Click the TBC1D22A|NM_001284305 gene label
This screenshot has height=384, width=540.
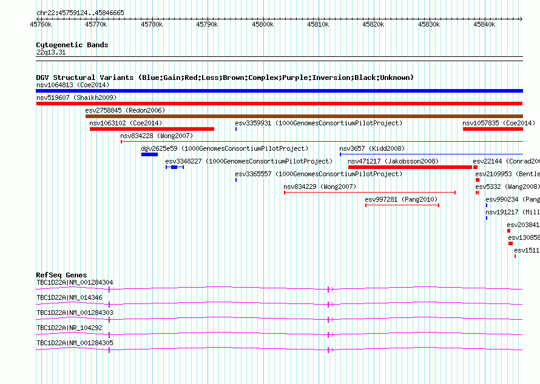[75, 343]
